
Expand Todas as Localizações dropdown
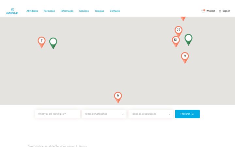pyautogui.click(x=150, y=114)
